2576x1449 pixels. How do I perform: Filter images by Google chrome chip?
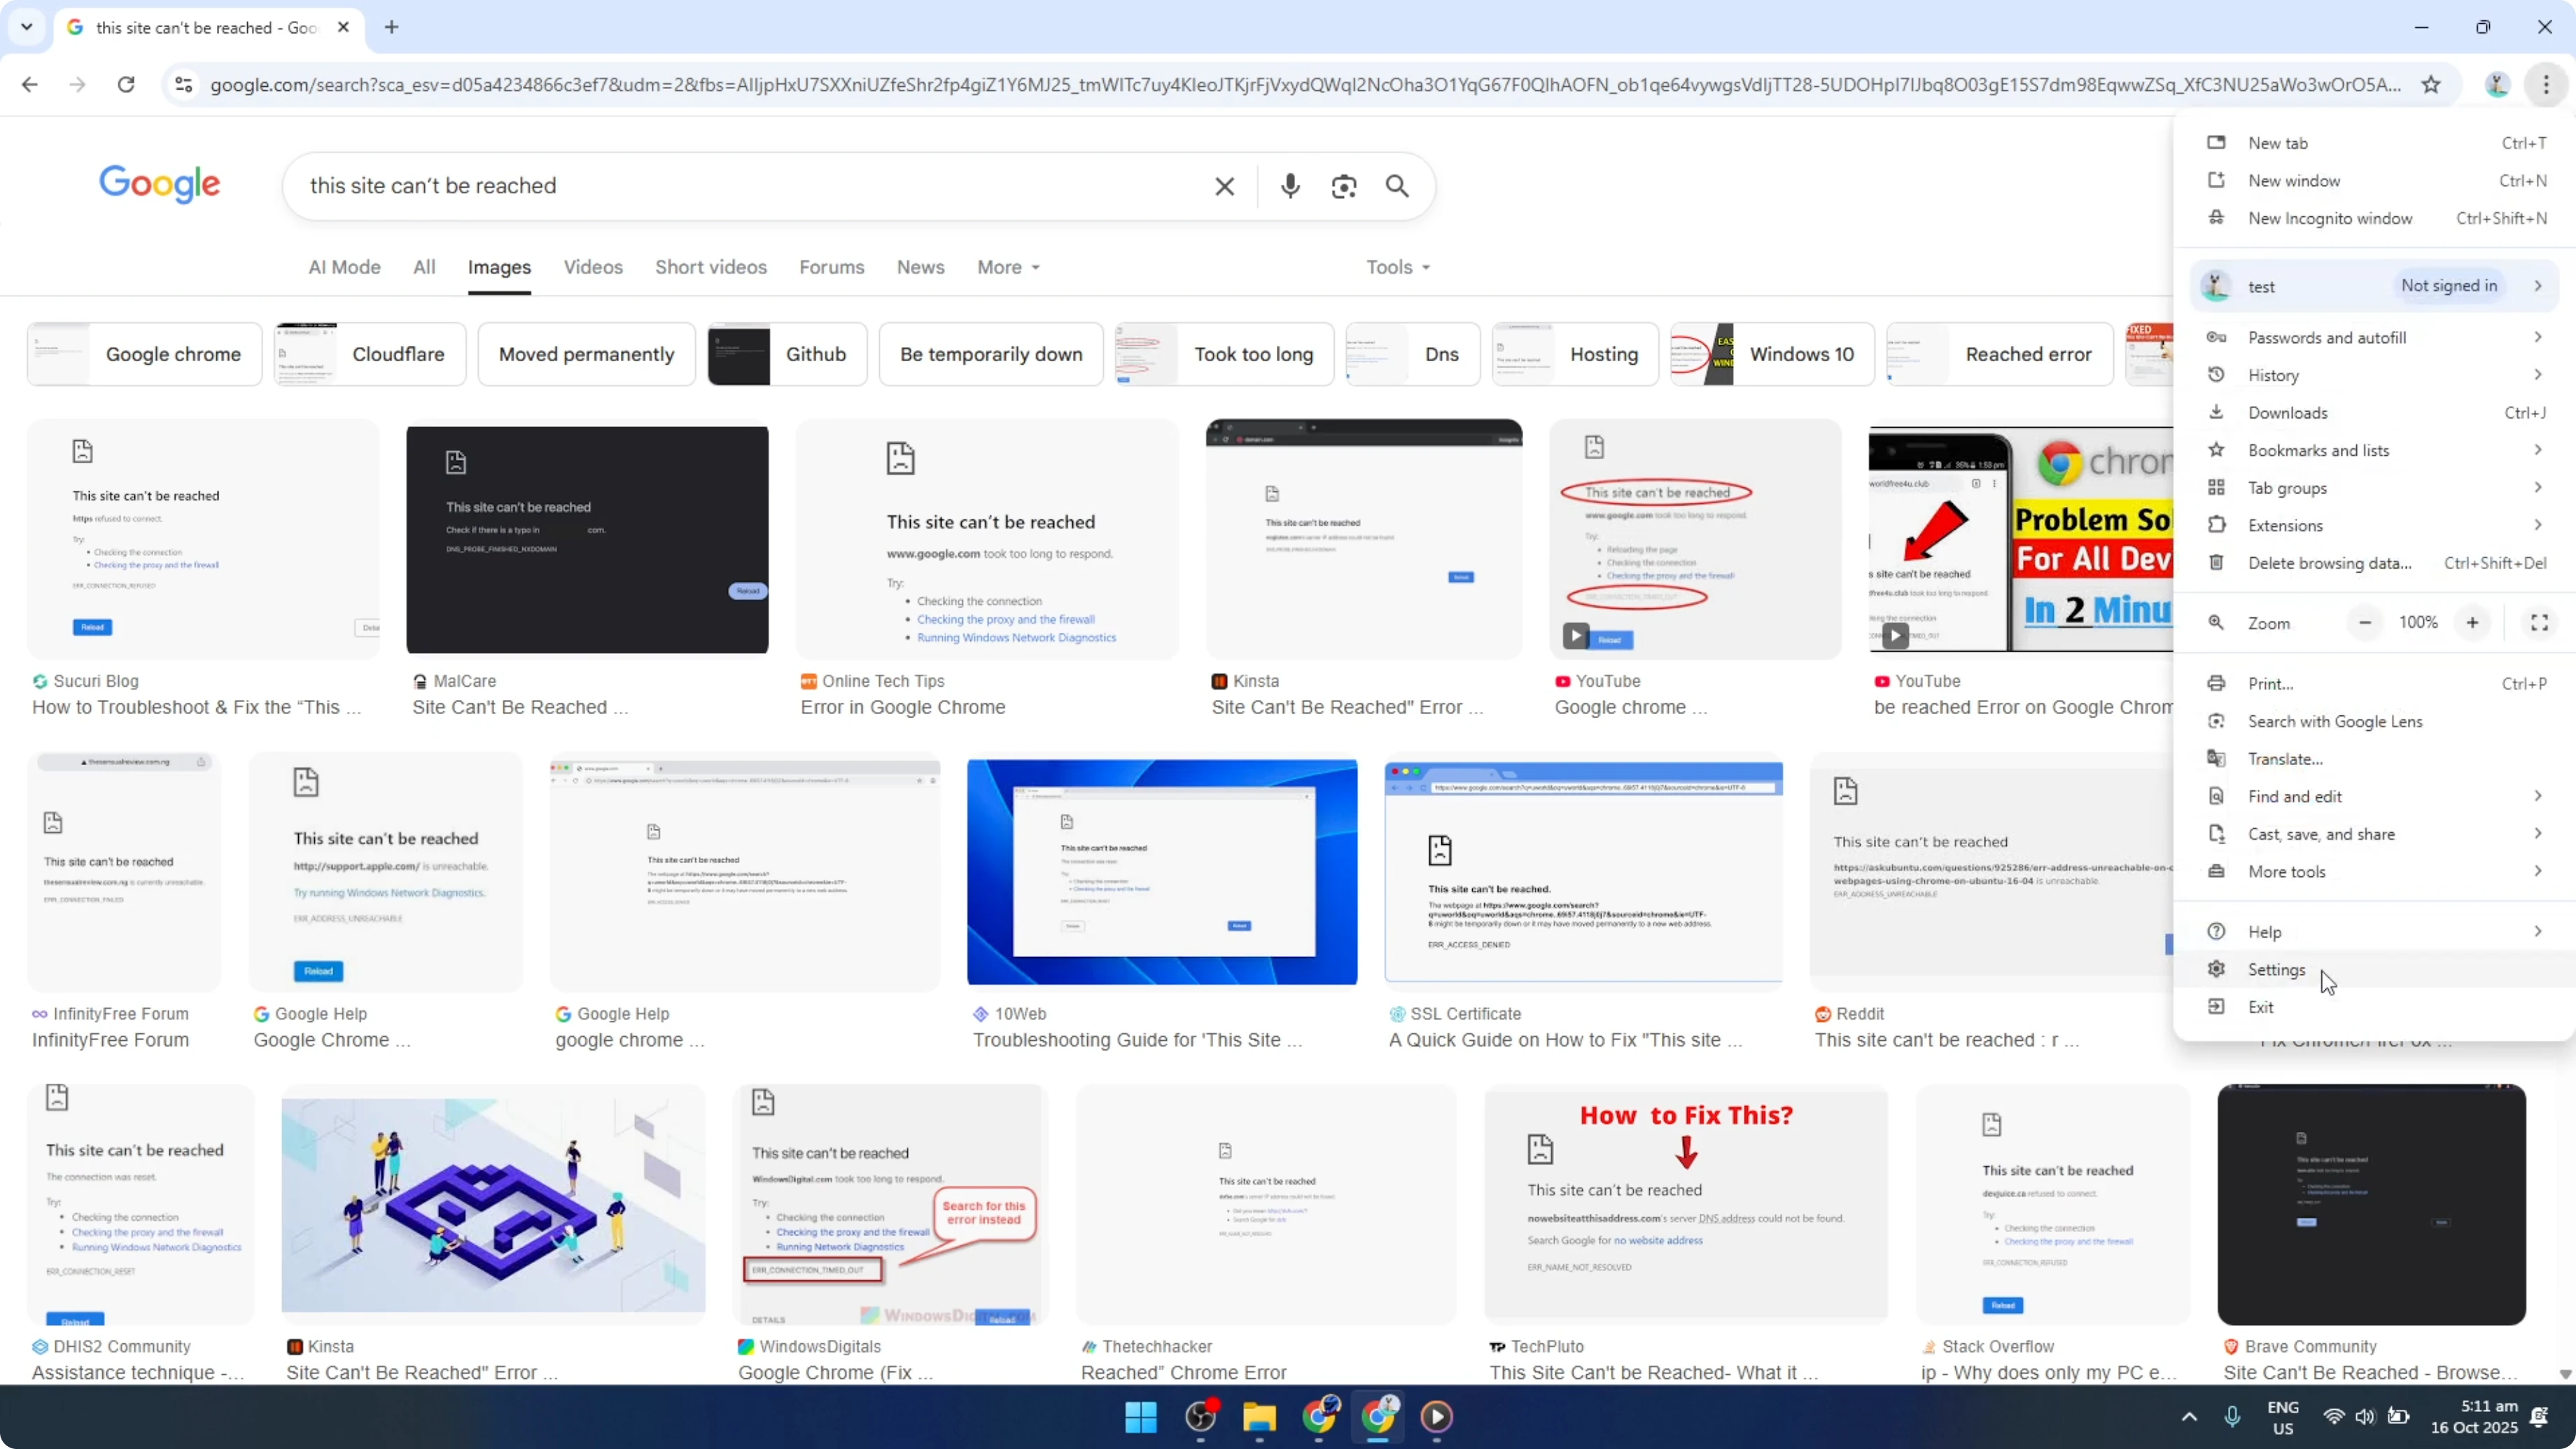click(144, 354)
